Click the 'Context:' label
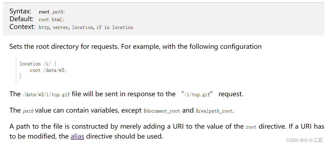 tap(22, 27)
